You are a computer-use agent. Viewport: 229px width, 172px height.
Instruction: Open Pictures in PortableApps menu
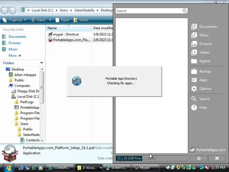click(201, 44)
